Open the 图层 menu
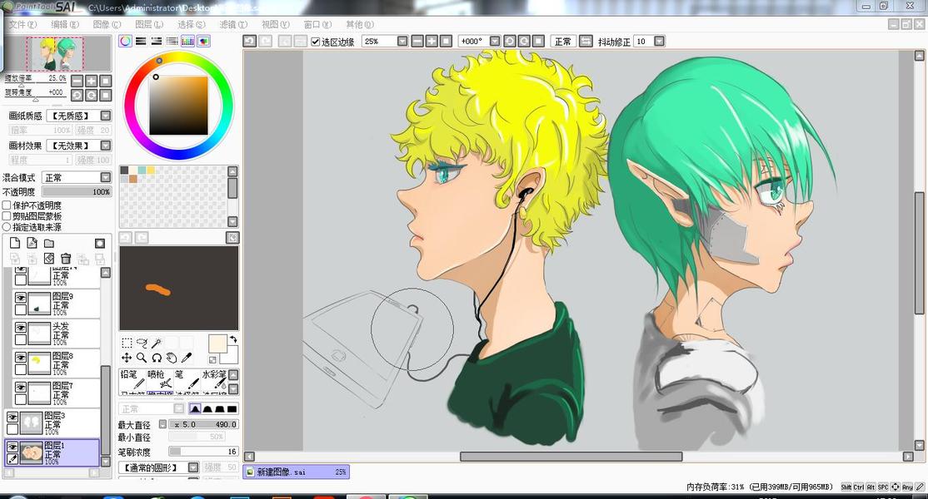928x499 pixels. 148,24
